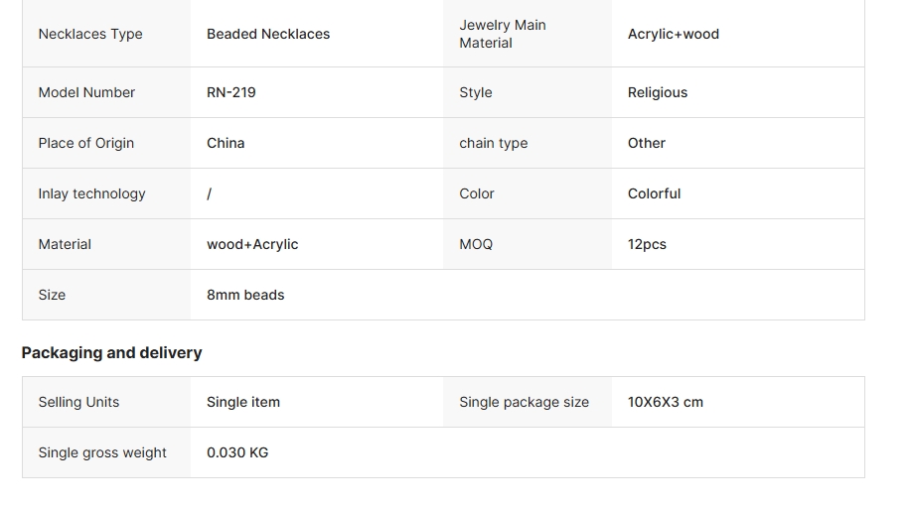Click the Packaging and delivery heading
Viewport: 910px width, 509px height.
tap(111, 352)
